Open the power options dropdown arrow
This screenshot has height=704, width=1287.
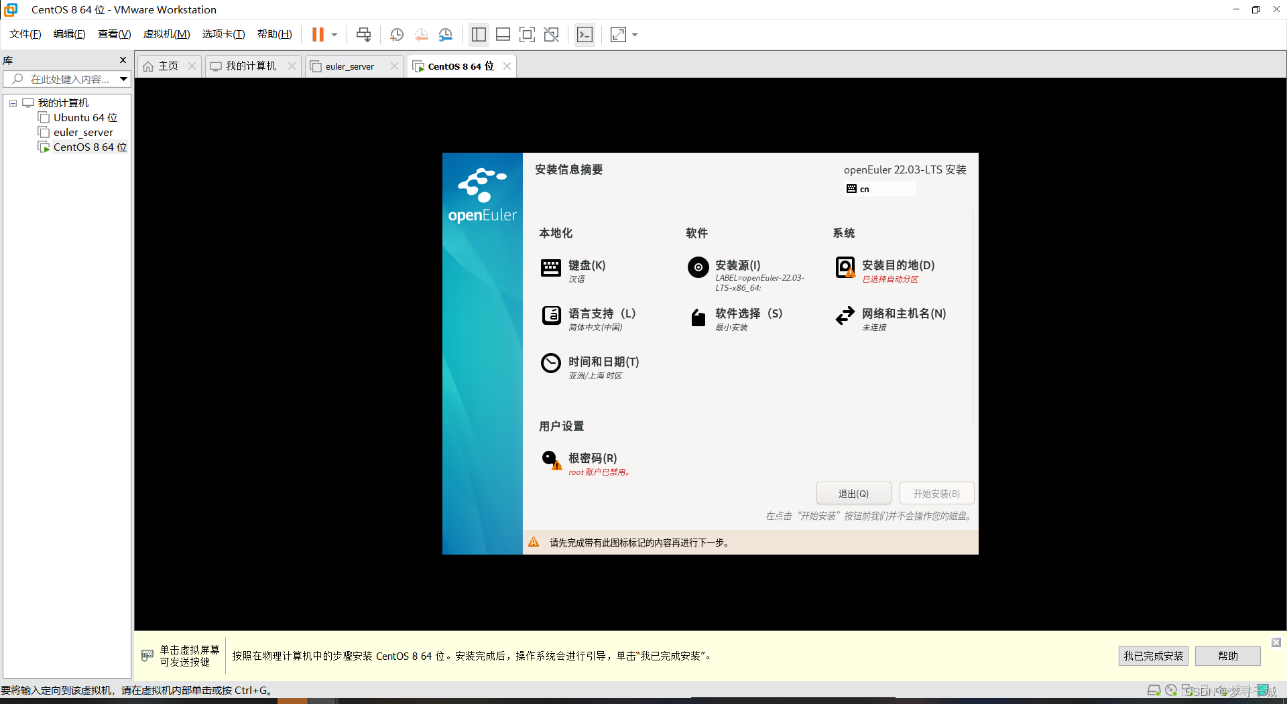[x=334, y=34]
